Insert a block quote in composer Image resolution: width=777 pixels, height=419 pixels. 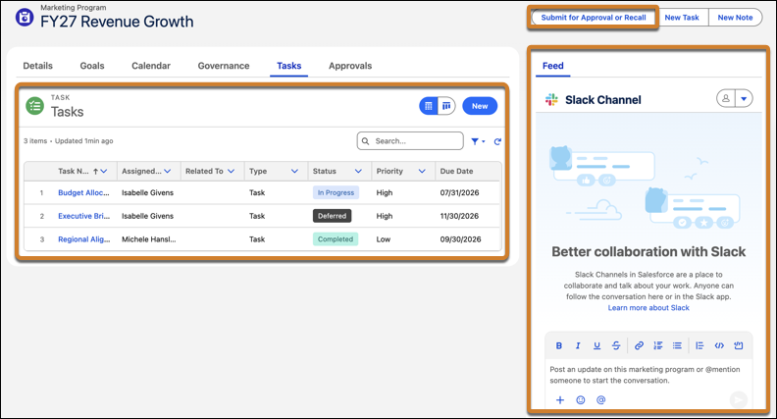click(x=699, y=345)
